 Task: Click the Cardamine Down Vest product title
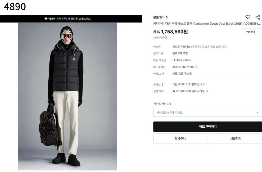point(207,24)
